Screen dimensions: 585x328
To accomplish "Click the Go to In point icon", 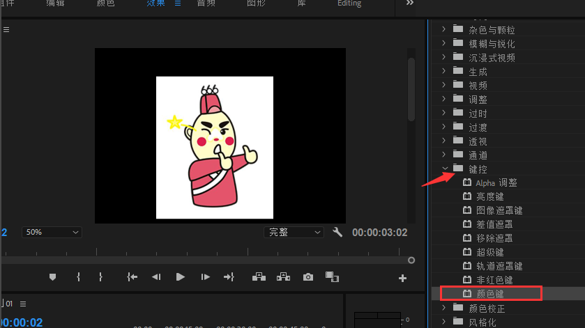I will point(132,277).
